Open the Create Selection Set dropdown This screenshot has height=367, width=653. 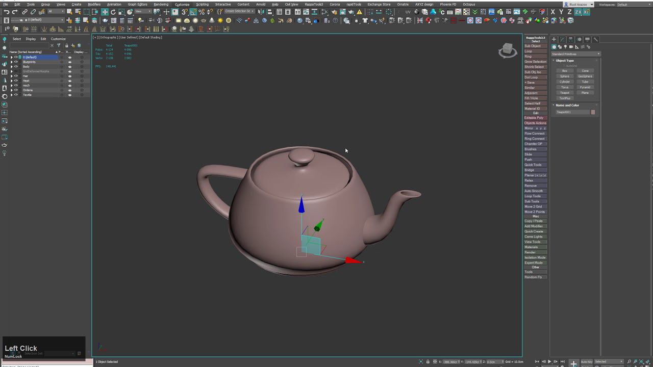(239, 11)
